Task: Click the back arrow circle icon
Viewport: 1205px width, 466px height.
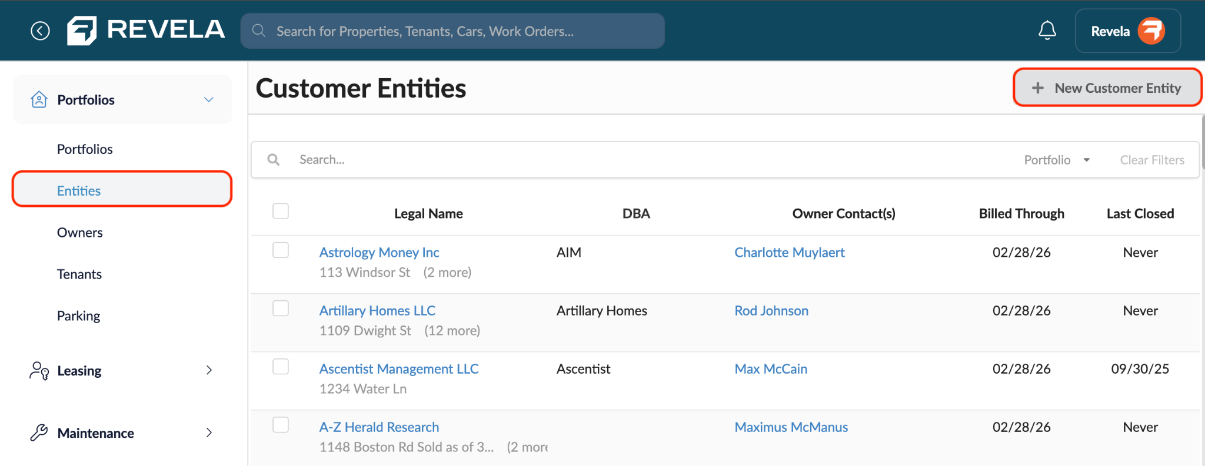Action: pos(40,31)
